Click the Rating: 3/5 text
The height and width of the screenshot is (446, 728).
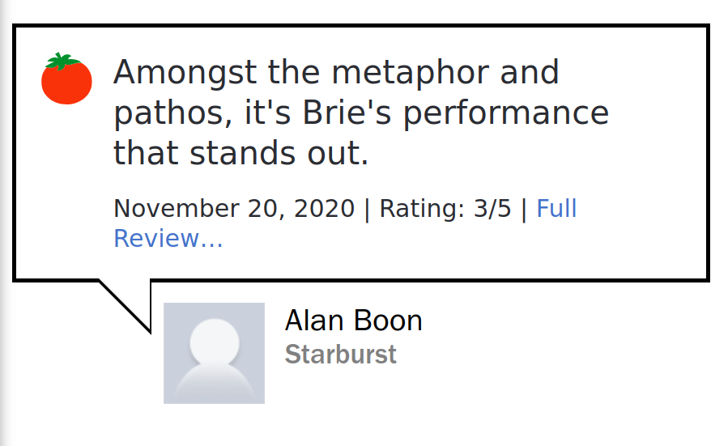click(445, 208)
